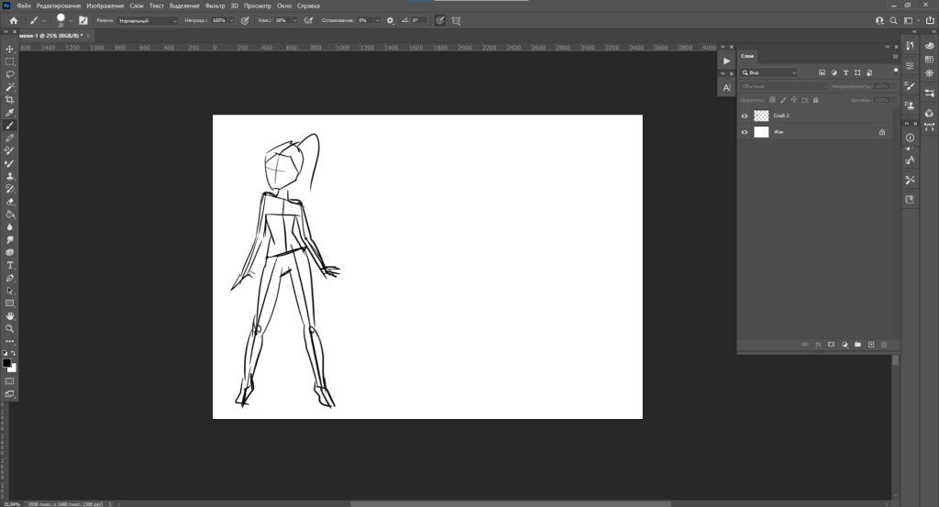Delete layer using the trash icon
This screenshot has height=507, width=939.
(884, 345)
